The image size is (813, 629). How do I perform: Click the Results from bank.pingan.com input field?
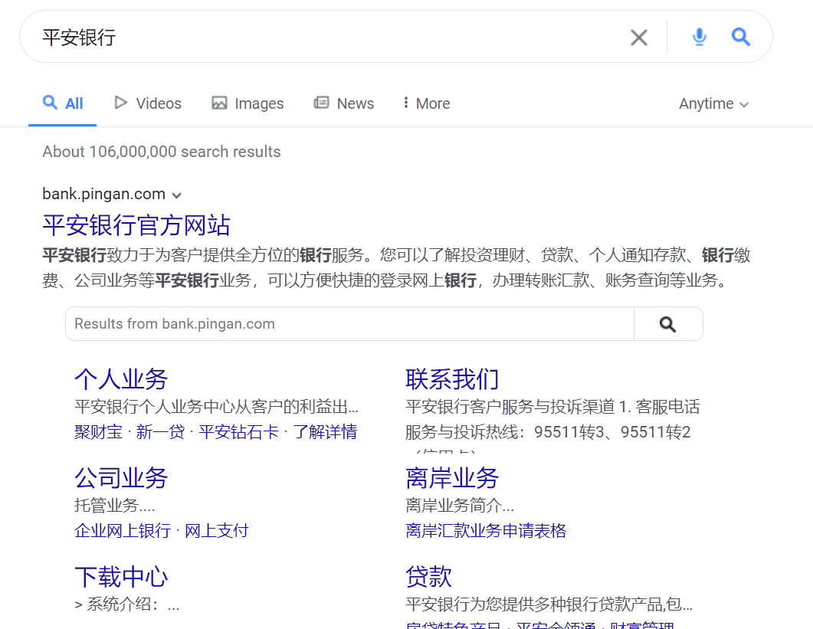pyautogui.click(x=307, y=323)
